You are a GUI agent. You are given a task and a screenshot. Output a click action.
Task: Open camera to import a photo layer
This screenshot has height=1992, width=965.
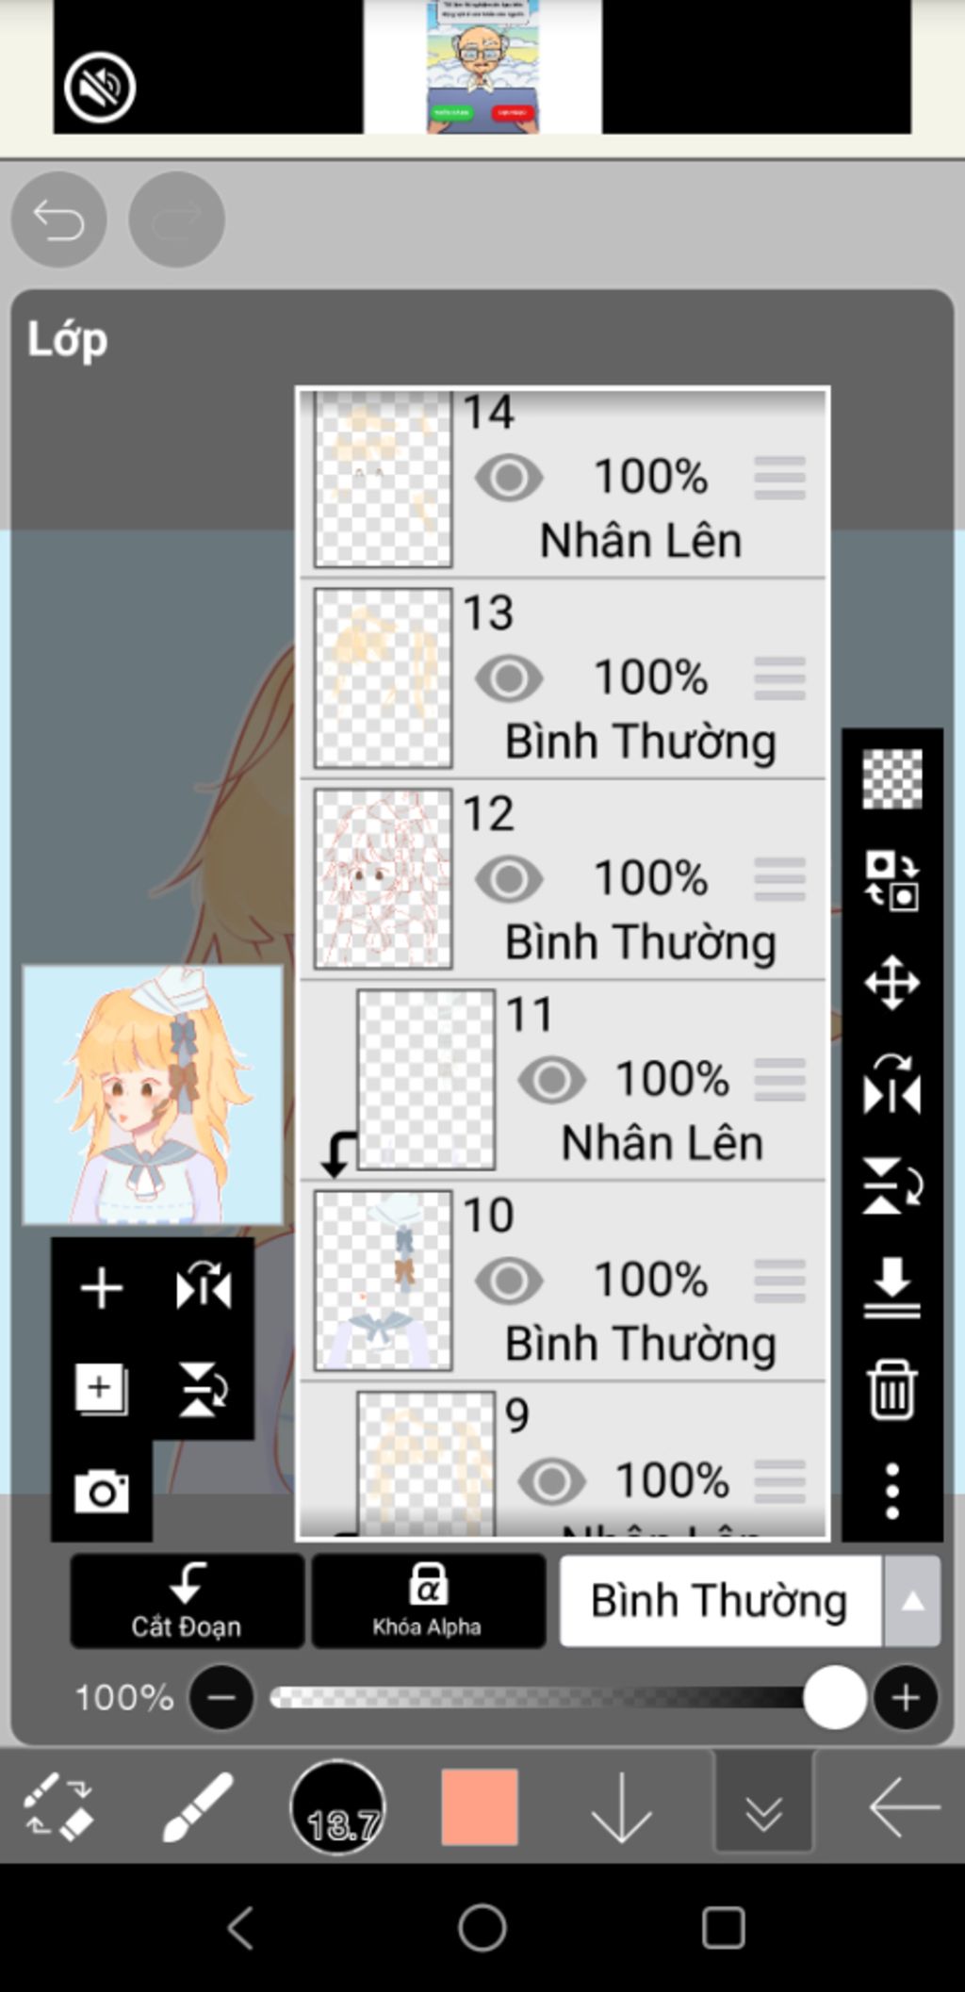[101, 1491]
